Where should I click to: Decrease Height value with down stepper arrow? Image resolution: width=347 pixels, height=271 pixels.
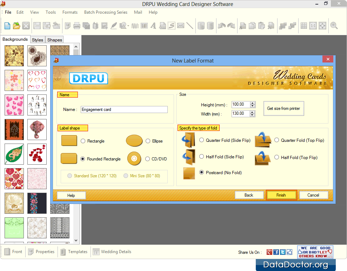pyautogui.click(x=253, y=106)
